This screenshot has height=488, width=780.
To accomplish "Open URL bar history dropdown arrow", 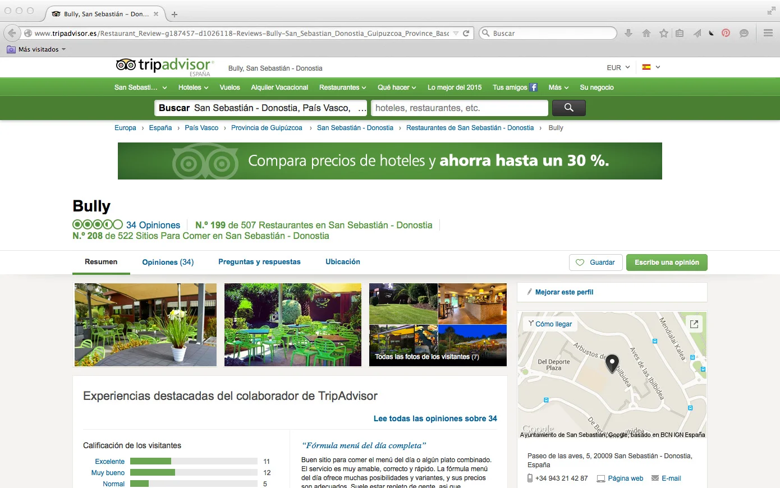I will 456,33.
